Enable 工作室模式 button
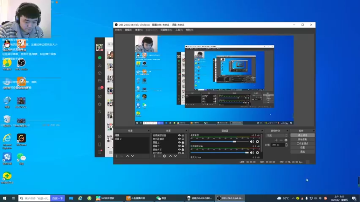This screenshot has width=360, height=202. pos(302,144)
